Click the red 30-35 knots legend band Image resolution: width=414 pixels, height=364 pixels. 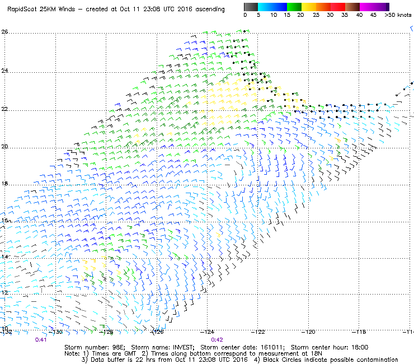[x=338, y=7]
